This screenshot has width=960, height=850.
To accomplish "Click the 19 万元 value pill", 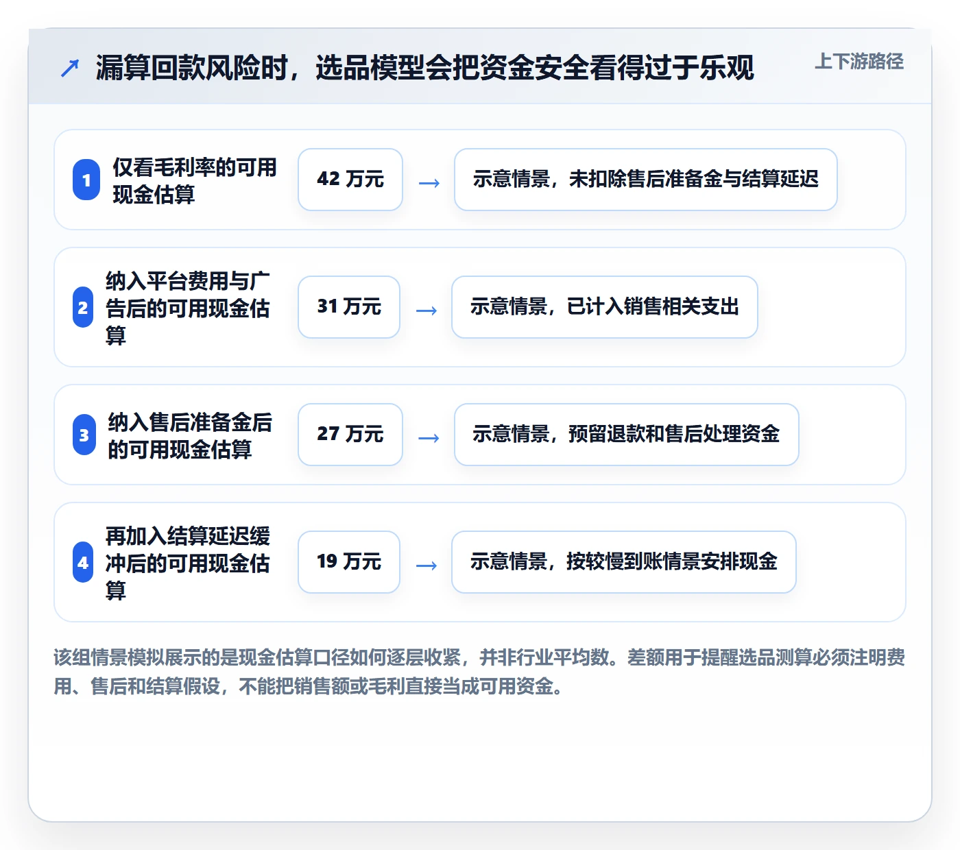I will coord(349,562).
